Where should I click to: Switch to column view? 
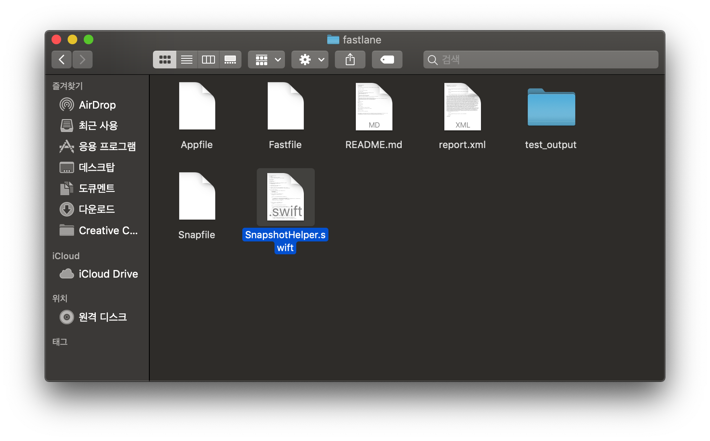click(x=208, y=60)
